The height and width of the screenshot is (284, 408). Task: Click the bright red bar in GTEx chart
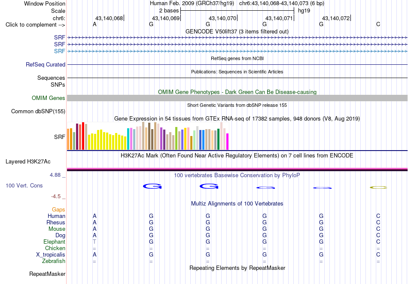[x=83, y=136]
